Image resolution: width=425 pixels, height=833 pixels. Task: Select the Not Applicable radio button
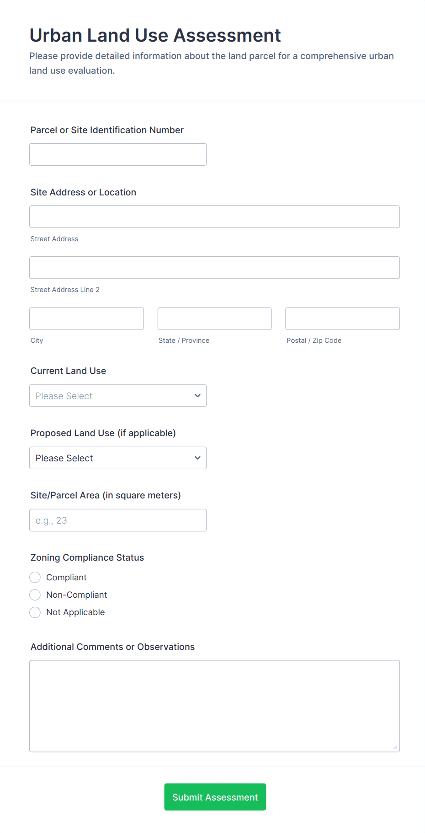[35, 612]
